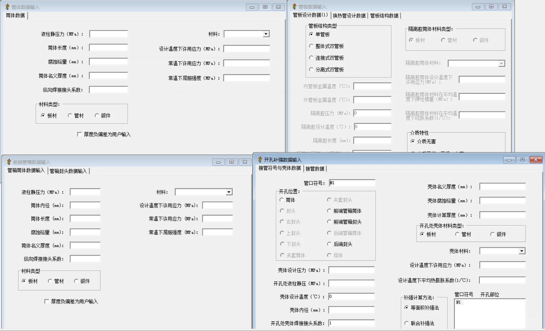The width and height of the screenshot is (545, 331).
Task: Click the 管口符号 field containing N1
Action: click(352, 183)
